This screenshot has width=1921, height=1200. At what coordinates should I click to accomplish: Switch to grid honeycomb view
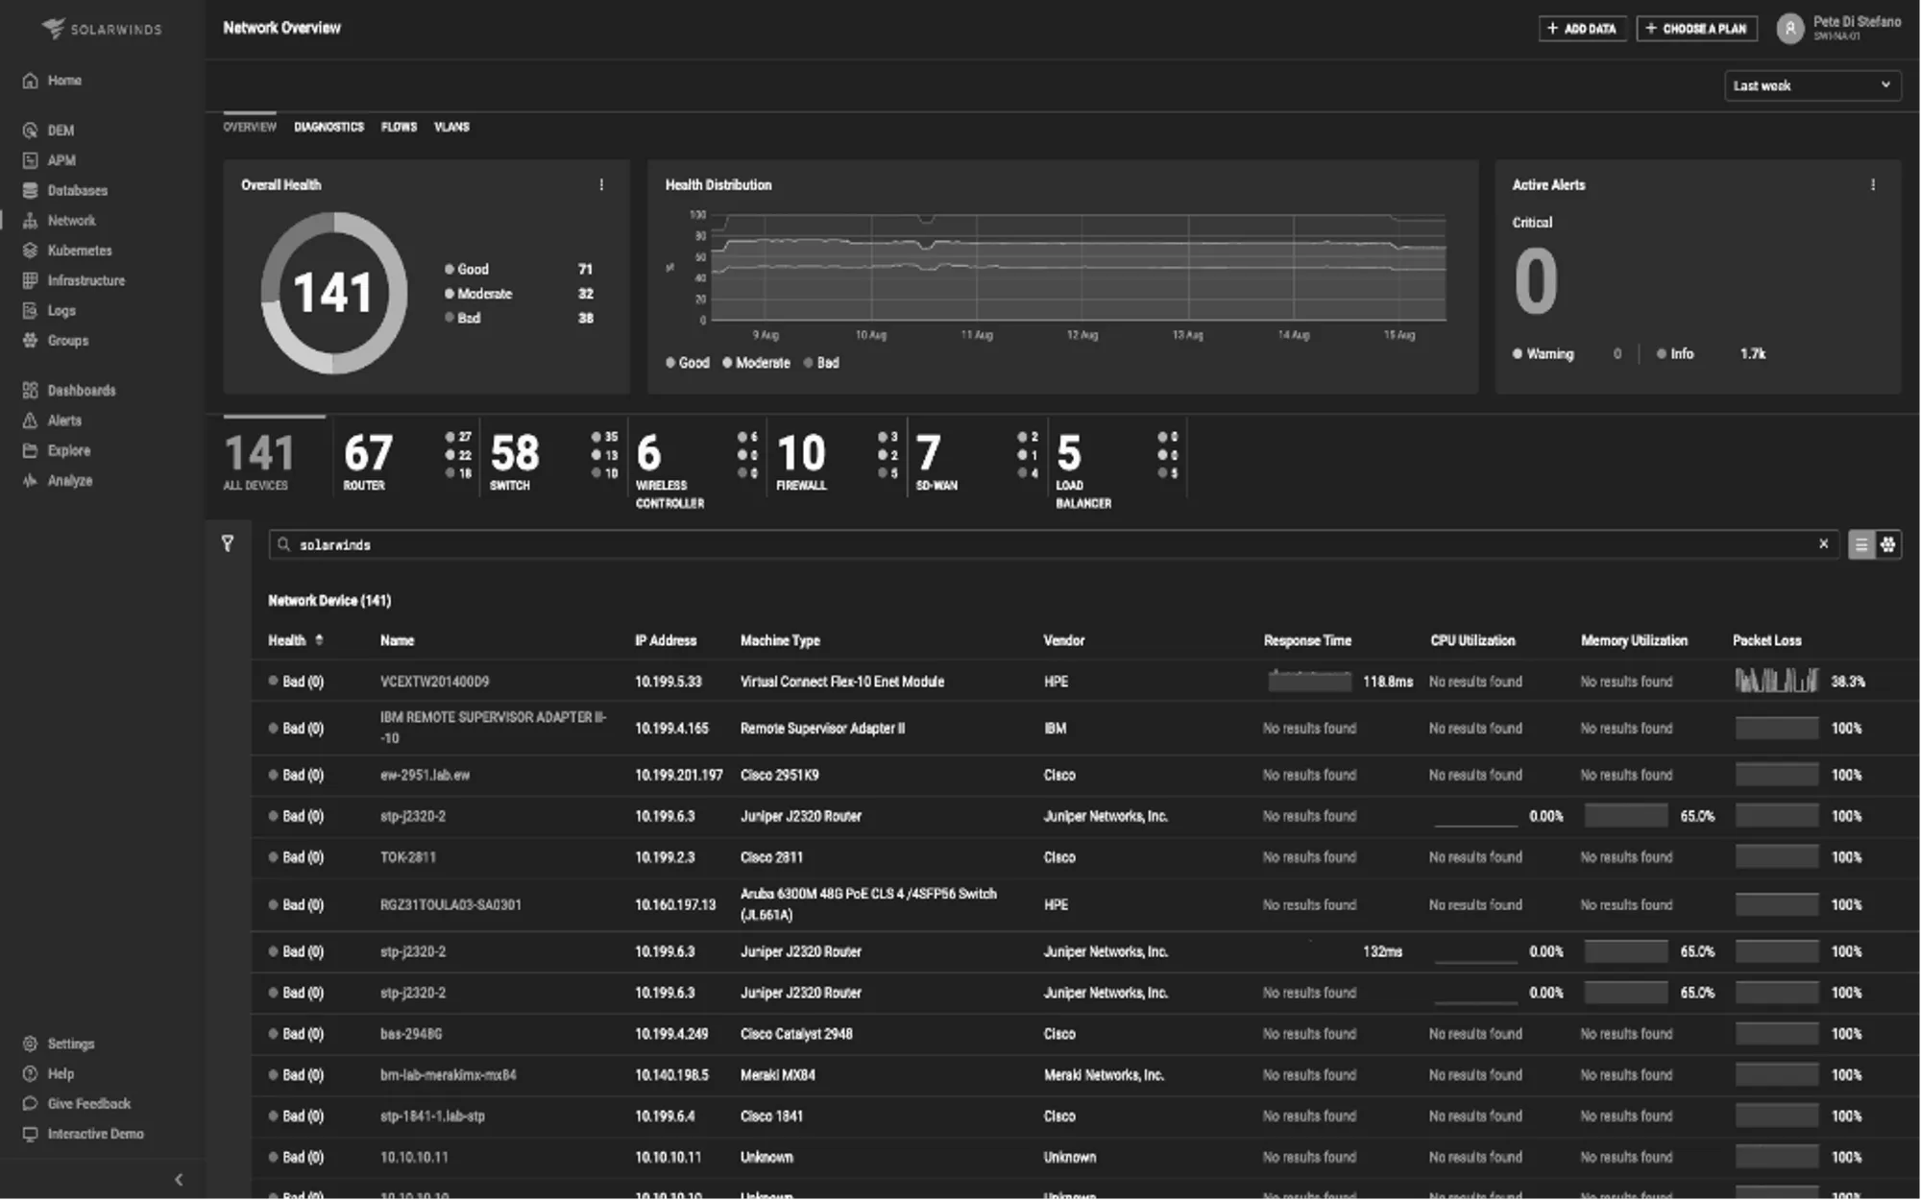click(1887, 544)
